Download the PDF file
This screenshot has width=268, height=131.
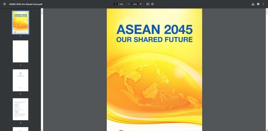[253, 4]
